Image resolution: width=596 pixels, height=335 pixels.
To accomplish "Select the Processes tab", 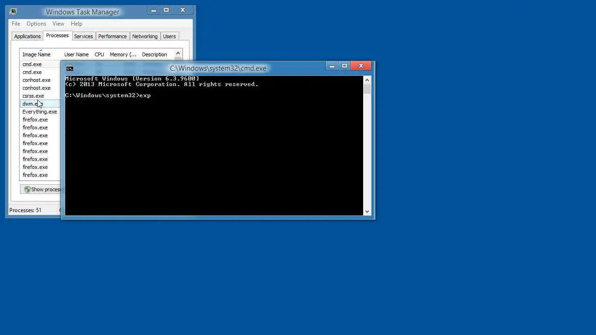I will pos(57,35).
